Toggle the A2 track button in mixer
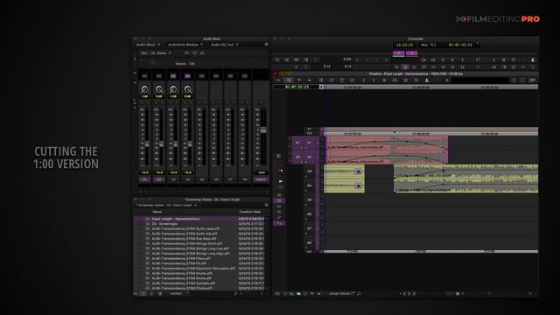 (x=159, y=179)
